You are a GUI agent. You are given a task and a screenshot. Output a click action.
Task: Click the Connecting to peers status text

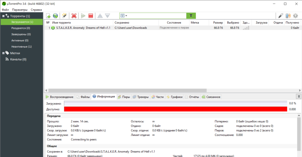tap(84, 140)
